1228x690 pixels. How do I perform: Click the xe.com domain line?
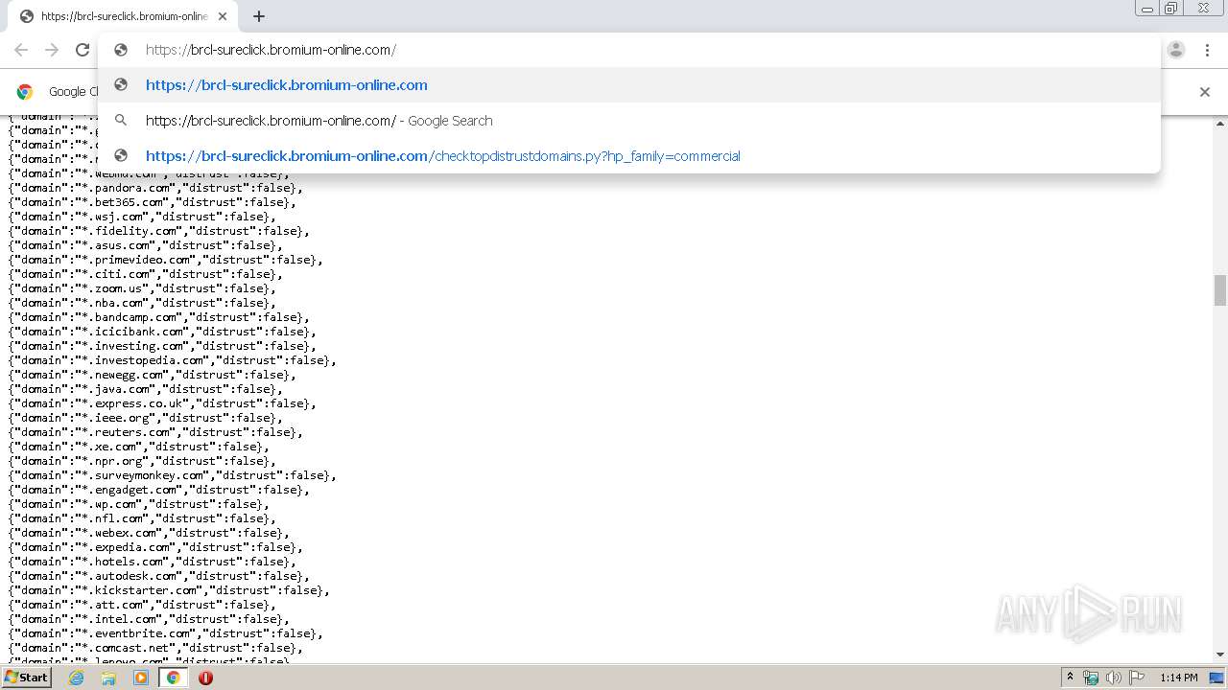click(138, 447)
